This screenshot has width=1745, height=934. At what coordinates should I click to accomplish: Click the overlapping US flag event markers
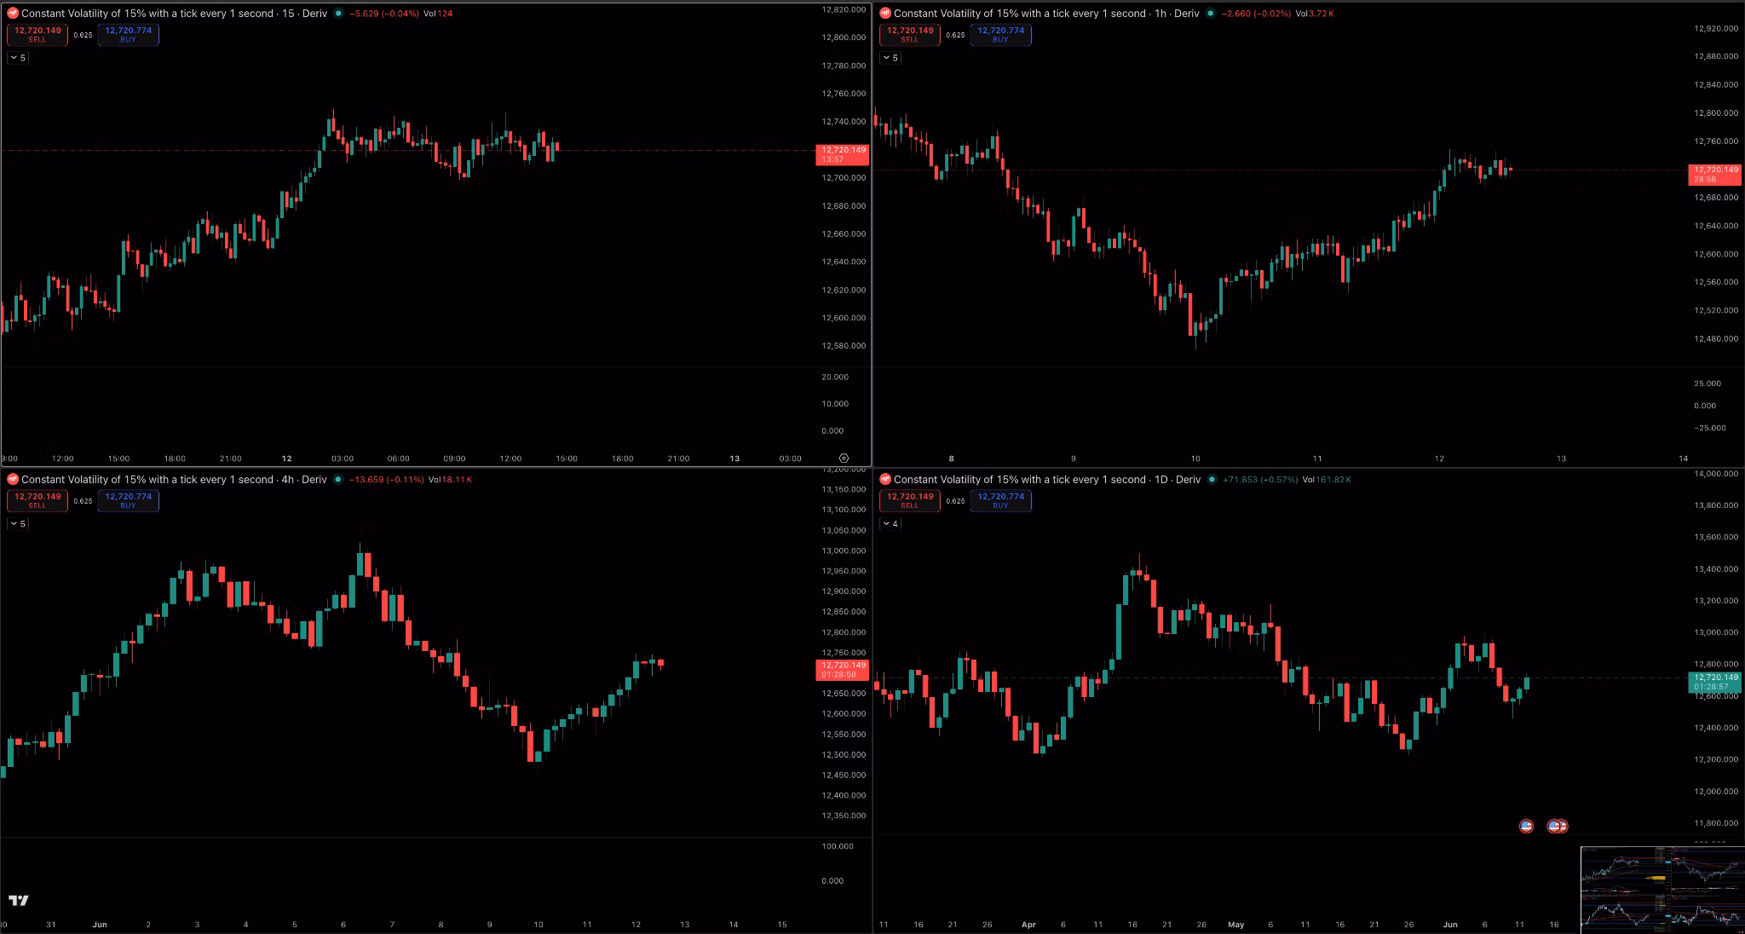click(1558, 826)
